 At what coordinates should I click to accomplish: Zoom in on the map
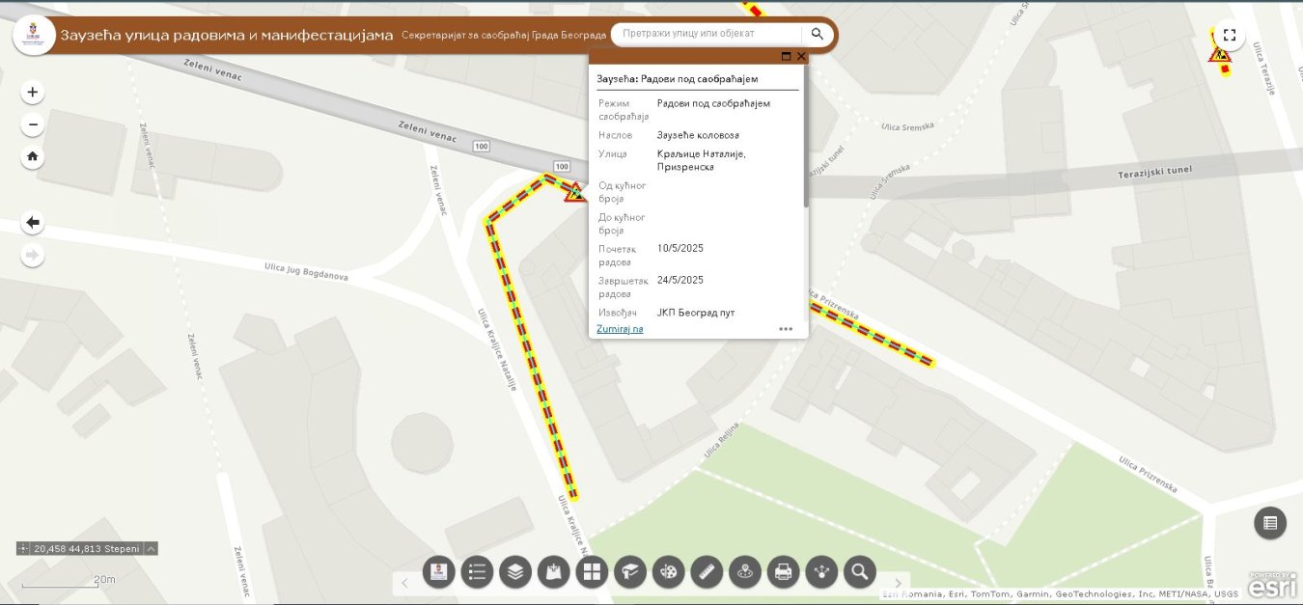33,93
